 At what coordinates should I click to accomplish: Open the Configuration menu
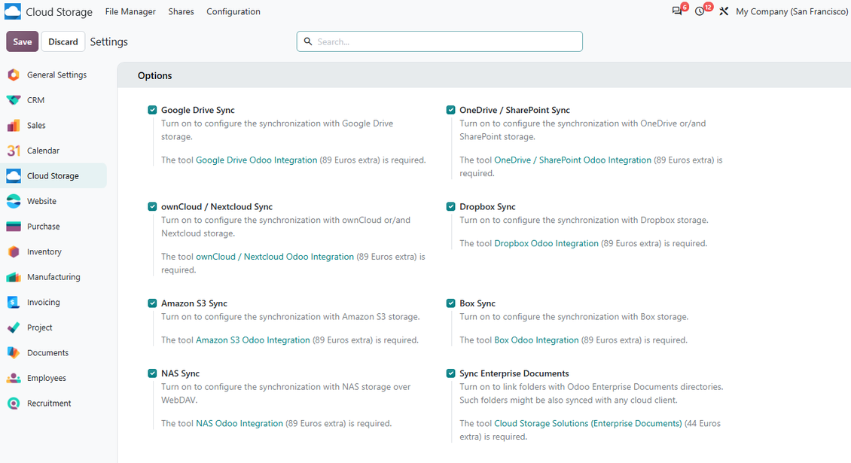click(233, 11)
